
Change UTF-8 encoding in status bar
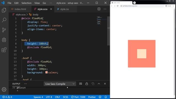(49, 97)
